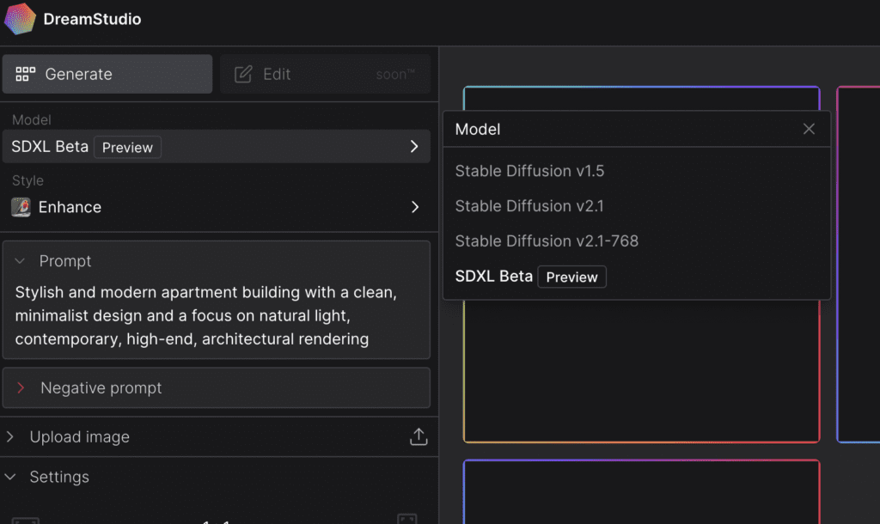This screenshot has width=880, height=524.
Task: Click the Upload image label
Action: tap(80, 437)
